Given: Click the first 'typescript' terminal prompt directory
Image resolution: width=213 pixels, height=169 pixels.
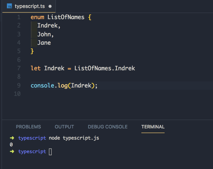Looking at the screenshot, I should [x=32, y=138].
